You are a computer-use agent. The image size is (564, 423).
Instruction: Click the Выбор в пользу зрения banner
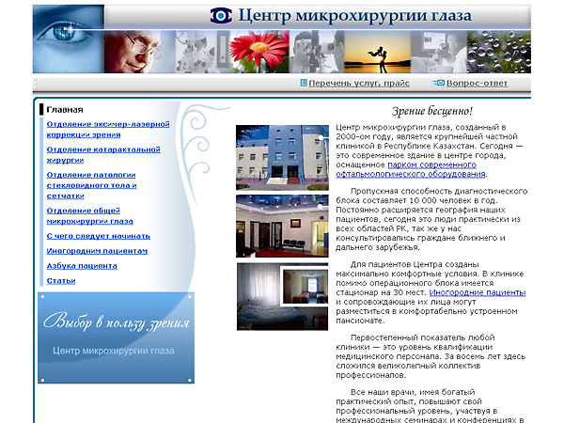[x=117, y=337]
